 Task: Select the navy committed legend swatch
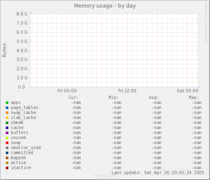(7, 153)
